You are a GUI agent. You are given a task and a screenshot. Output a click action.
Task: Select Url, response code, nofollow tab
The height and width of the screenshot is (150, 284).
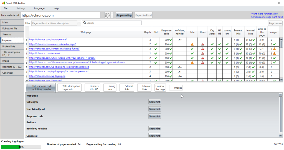pos(41,88)
